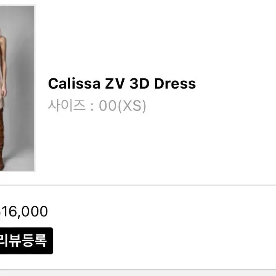Viewport: 276px width, 276px height.
Task: Click the 등록 text on black button
Action: 34,240
